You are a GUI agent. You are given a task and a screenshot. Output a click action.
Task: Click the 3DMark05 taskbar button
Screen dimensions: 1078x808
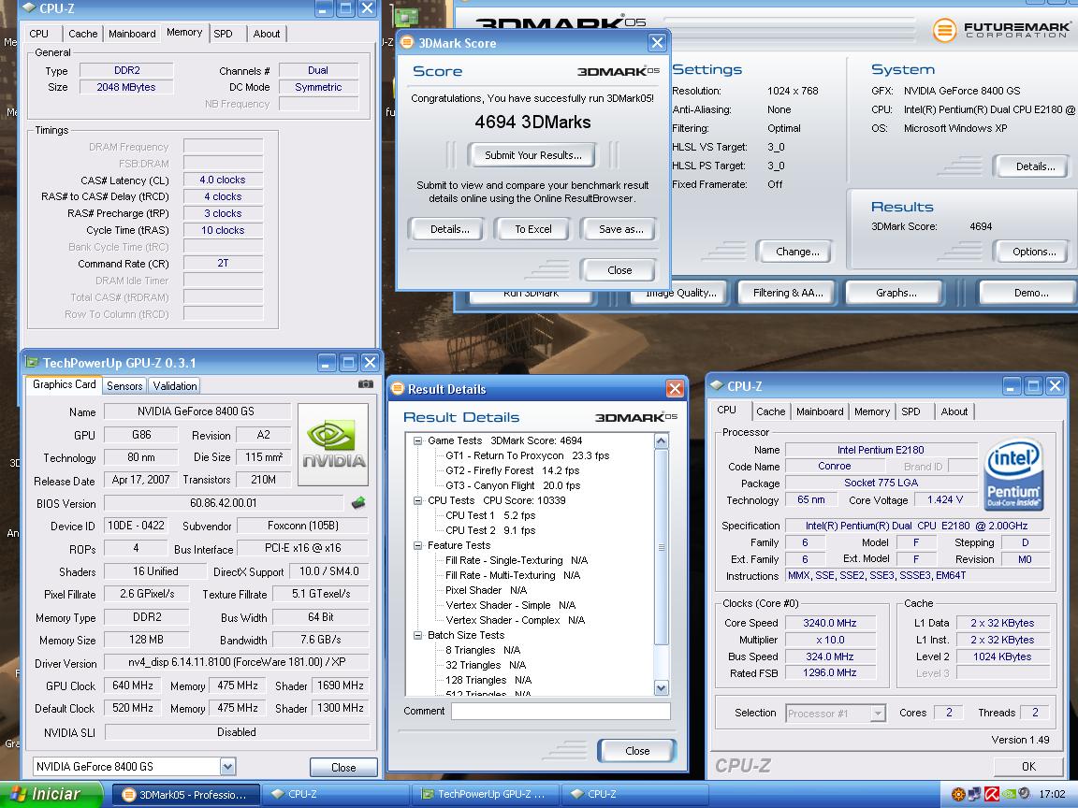[185, 794]
